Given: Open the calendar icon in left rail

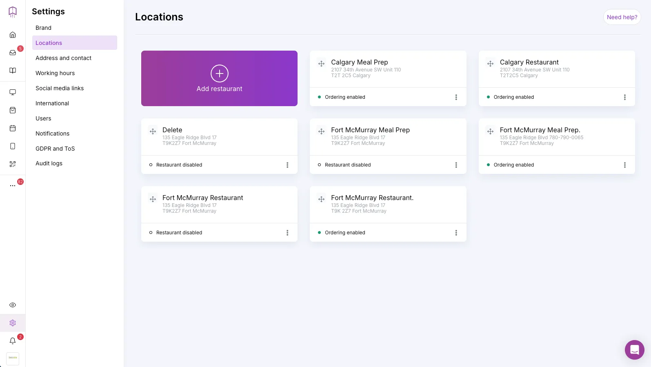Looking at the screenshot, I should coord(13,128).
